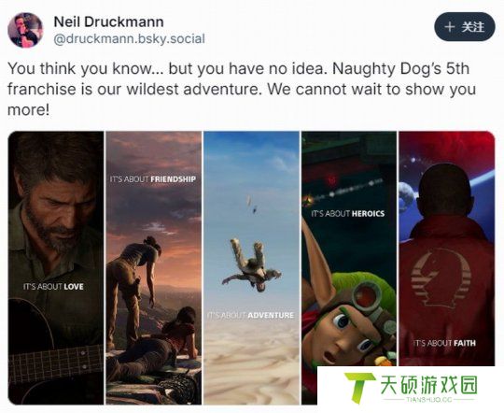
Task: Open the 'It's About Love' image panel
Action: tap(56, 268)
